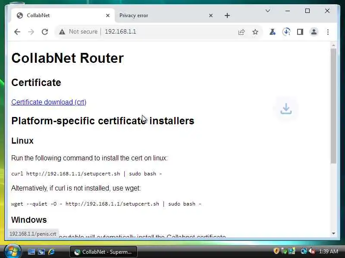Viewport: 345px width, 258px height.
Task: Bookmark this page with the star icon
Action: click(x=255, y=32)
